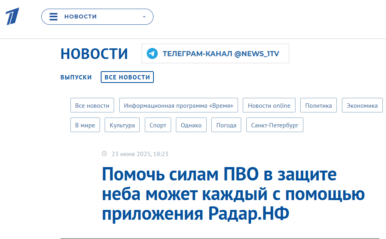The width and height of the screenshot is (386, 239).
Task: Open the Новости online category
Action: click(x=269, y=105)
